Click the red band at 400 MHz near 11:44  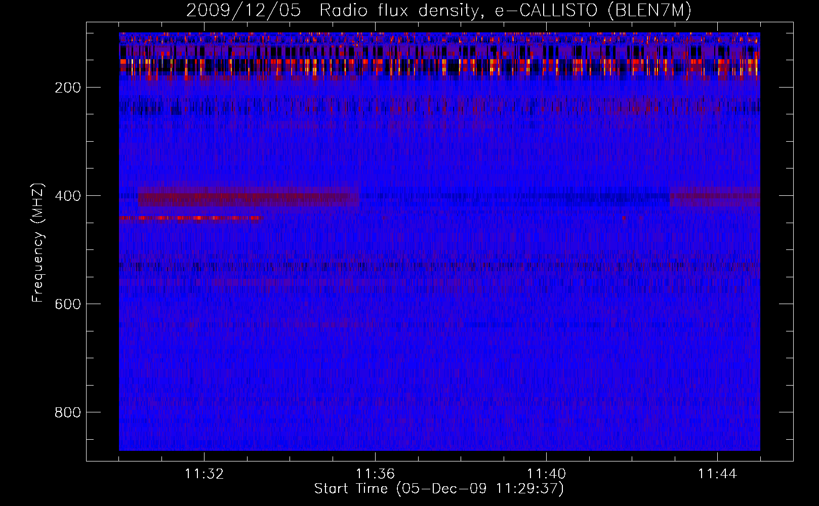(x=715, y=197)
